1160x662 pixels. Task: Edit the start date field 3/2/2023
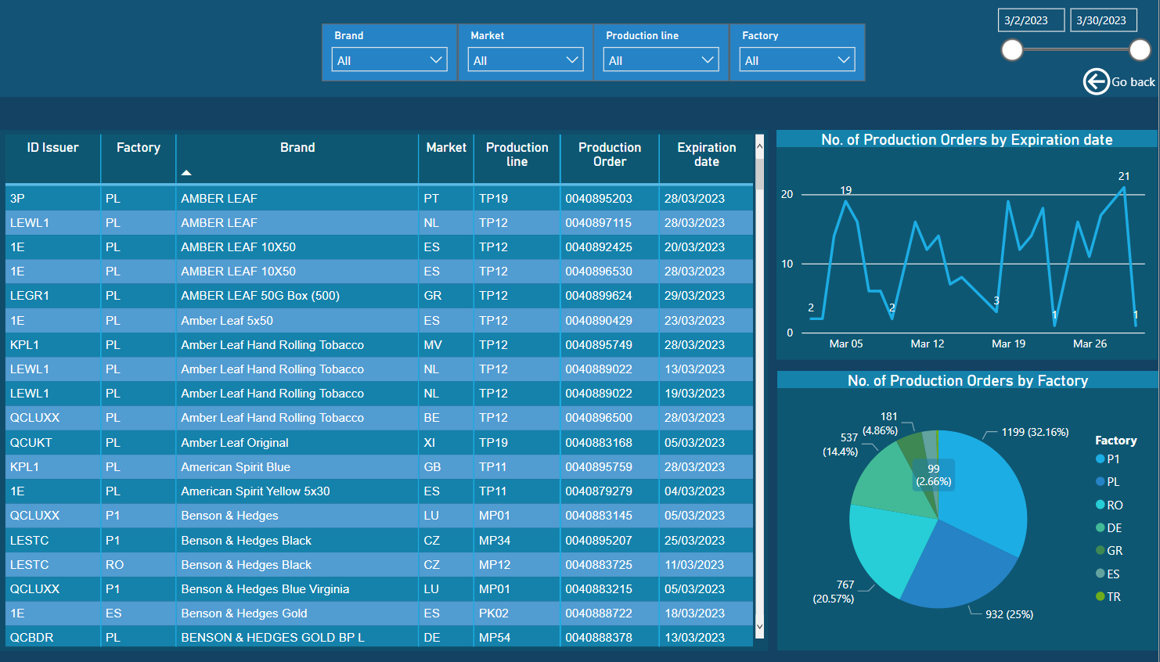point(1031,20)
